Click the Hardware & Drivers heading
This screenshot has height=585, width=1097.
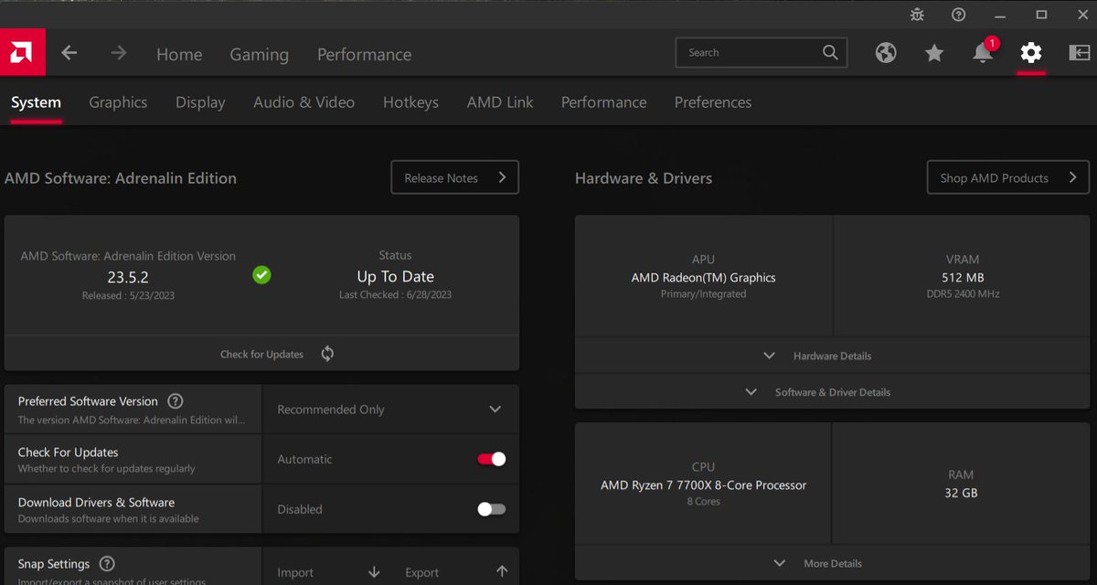pos(644,178)
